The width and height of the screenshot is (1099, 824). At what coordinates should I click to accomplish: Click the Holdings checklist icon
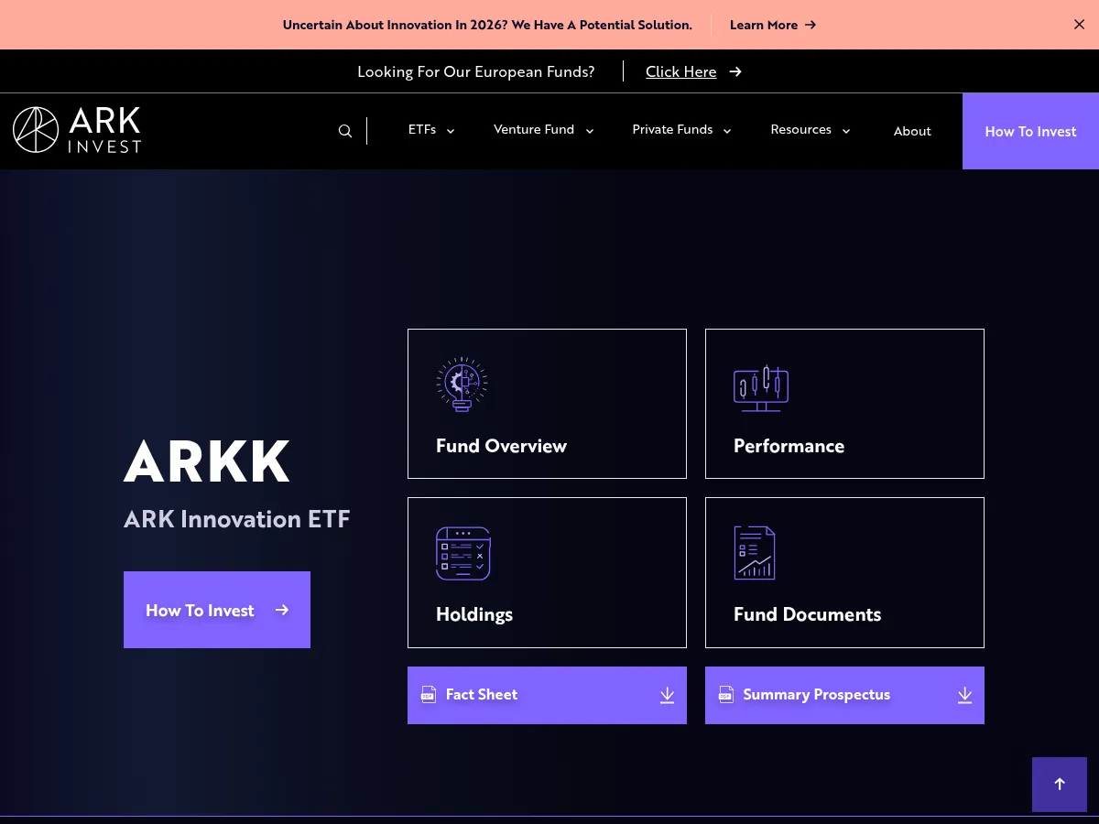pyautogui.click(x=463, y=553)
